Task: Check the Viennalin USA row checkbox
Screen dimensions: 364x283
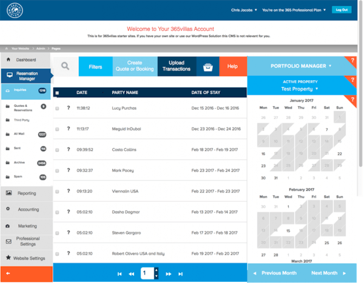Action: click(x=57, y=192)
